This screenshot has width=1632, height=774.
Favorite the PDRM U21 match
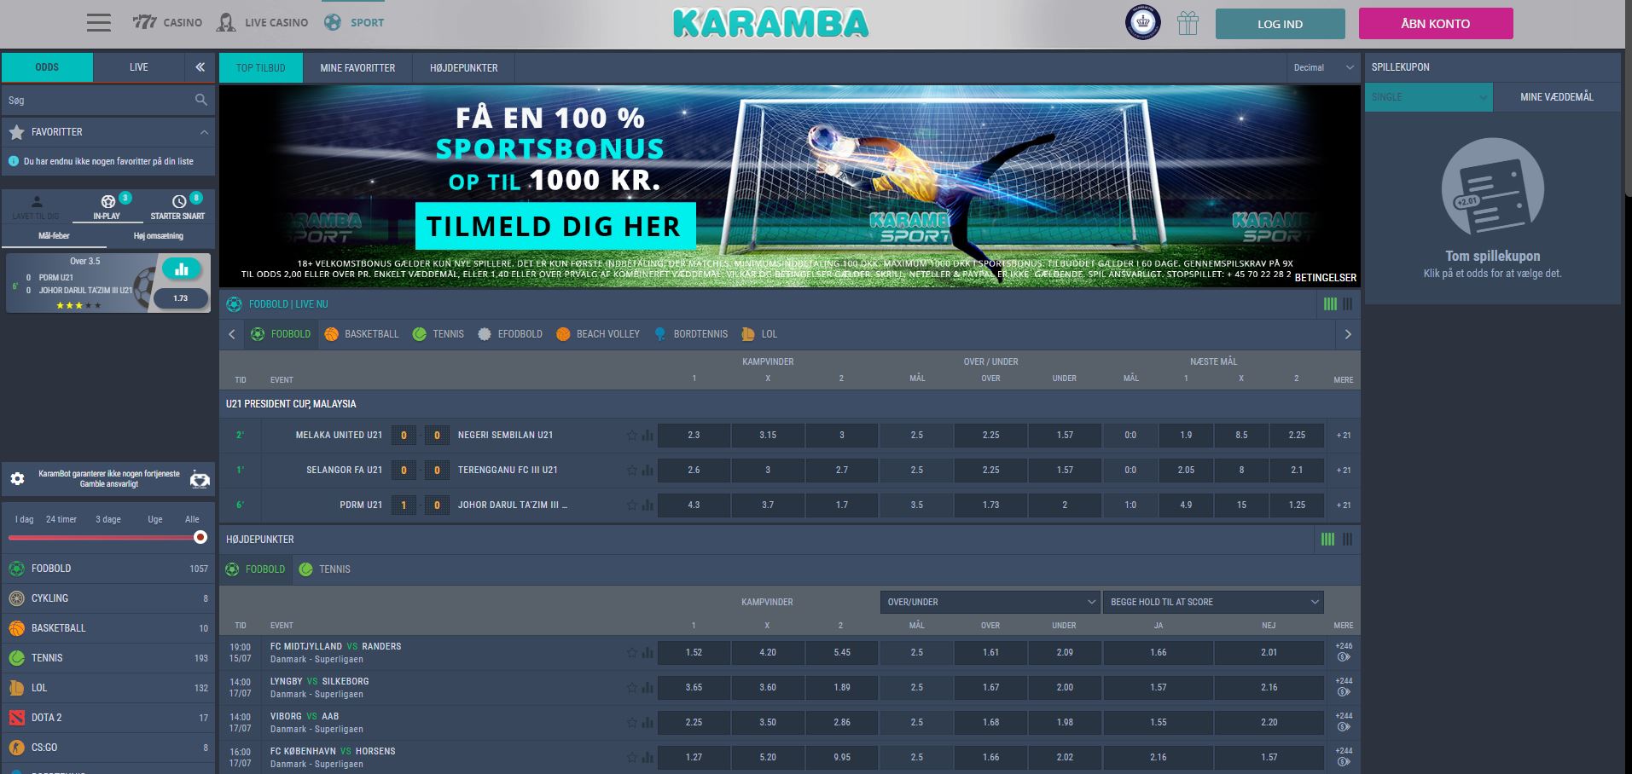pos(632,505)
